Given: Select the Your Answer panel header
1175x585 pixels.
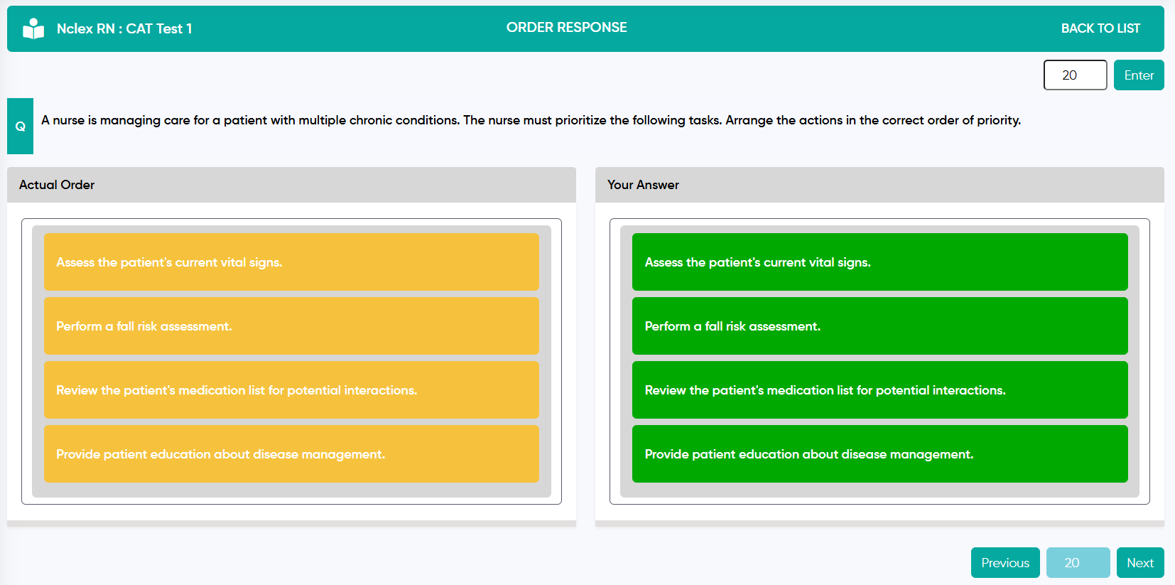Looking at the screenshot, I should point(879,185).
